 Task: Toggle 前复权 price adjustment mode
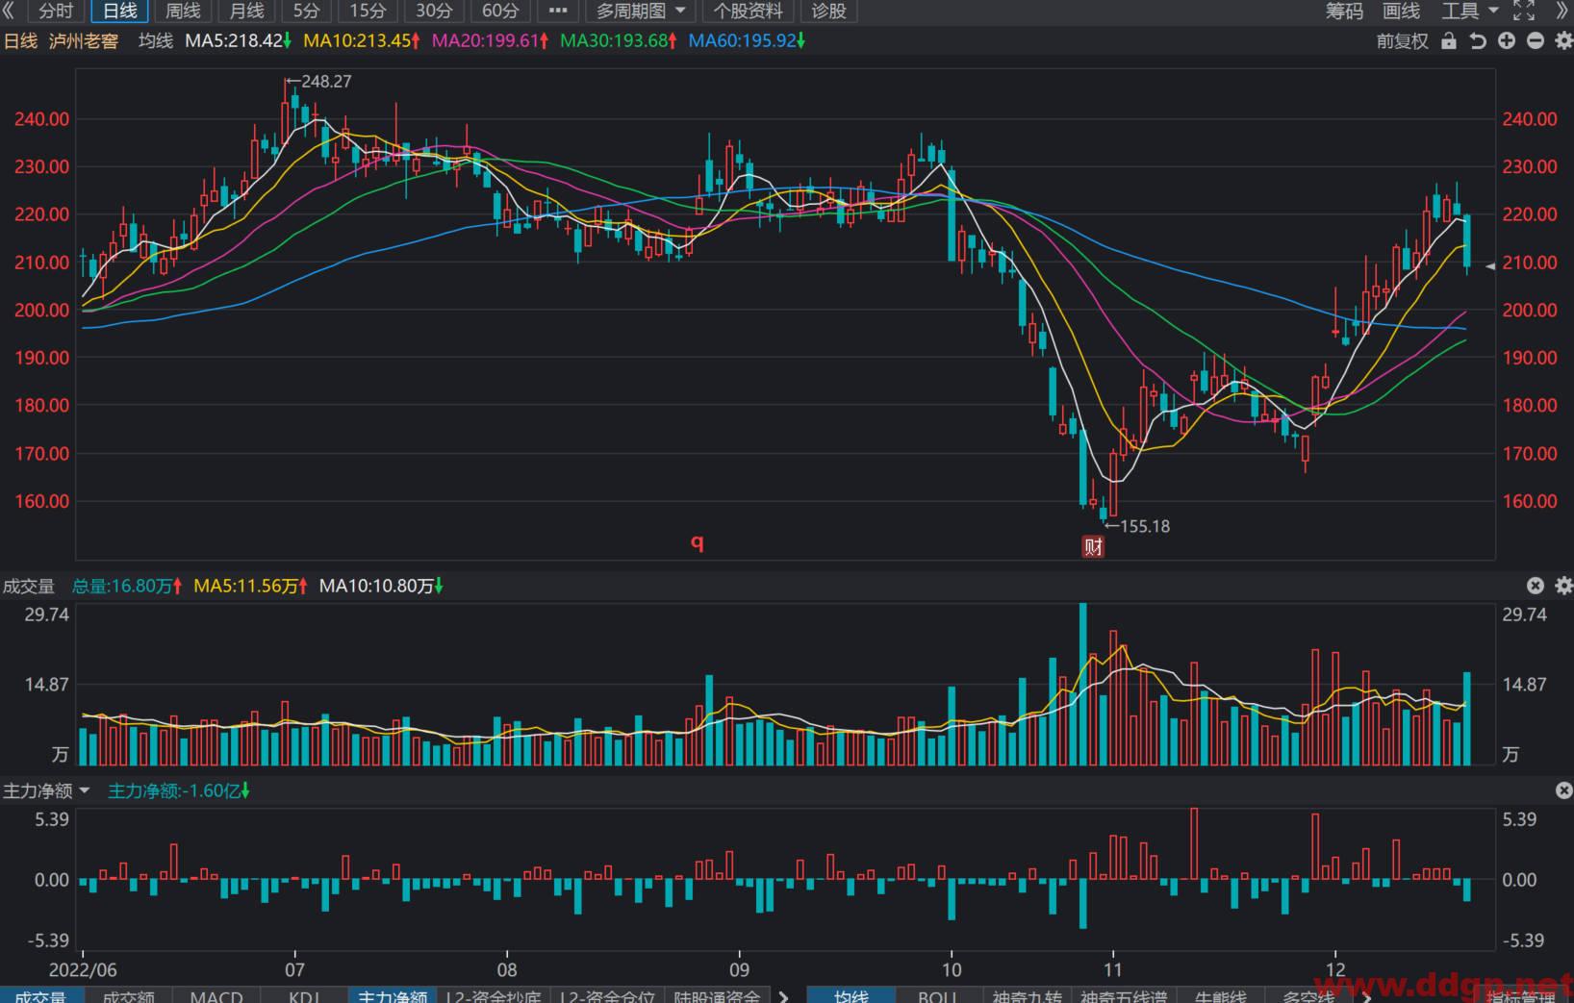pyautogui.click(x=1402, y=41)
